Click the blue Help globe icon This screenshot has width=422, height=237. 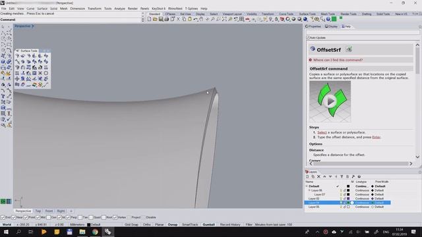click(x=328, y=19)
